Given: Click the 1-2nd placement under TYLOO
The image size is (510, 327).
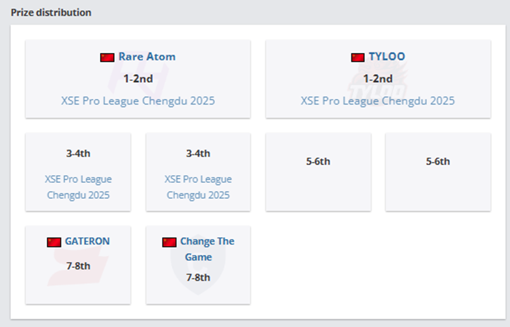Looking at the screenshot, I should tap(377, 79).
